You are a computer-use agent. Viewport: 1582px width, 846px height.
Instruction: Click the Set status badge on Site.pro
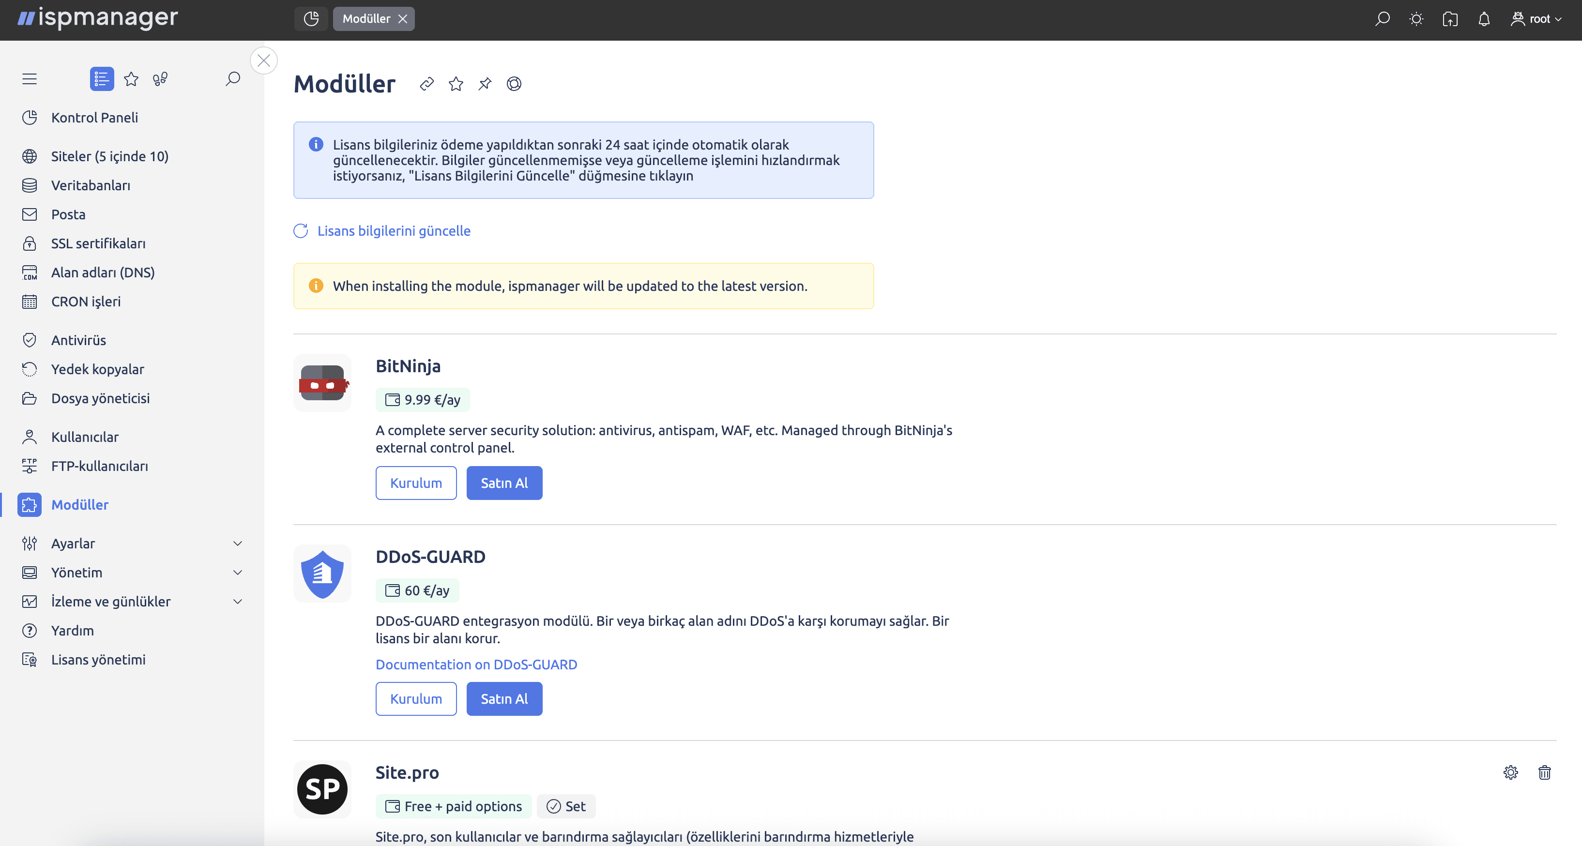point(566,806)
